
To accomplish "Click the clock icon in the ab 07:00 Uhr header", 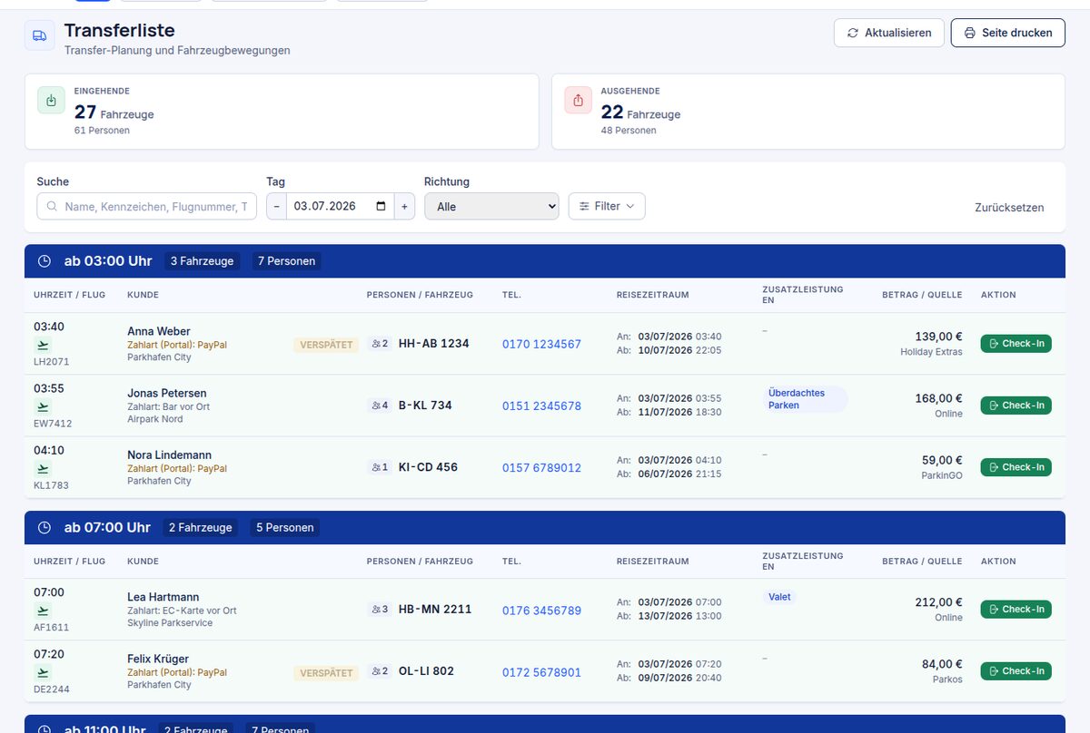I will (x=44, y=528).
